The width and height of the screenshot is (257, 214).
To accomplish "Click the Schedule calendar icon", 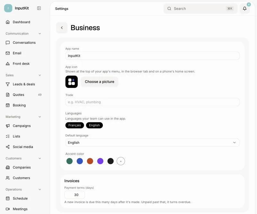I will (x=8, y=199).
